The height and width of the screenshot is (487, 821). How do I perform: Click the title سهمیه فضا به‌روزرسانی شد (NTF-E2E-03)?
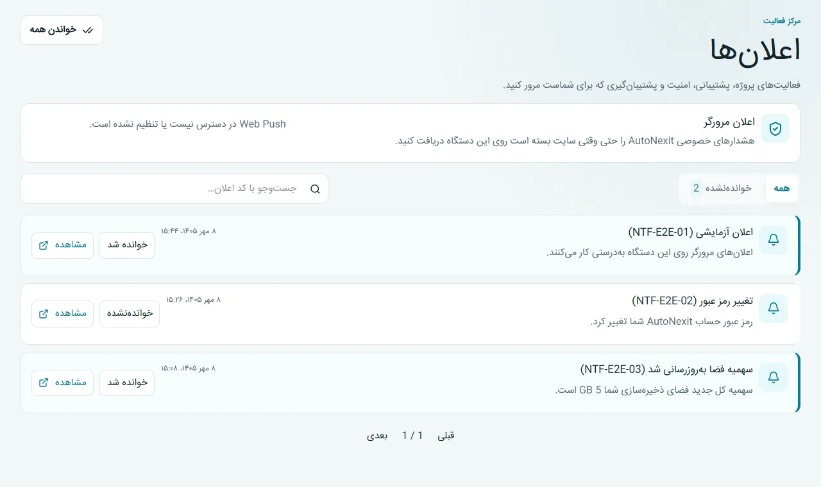click(x=666, y=370)
